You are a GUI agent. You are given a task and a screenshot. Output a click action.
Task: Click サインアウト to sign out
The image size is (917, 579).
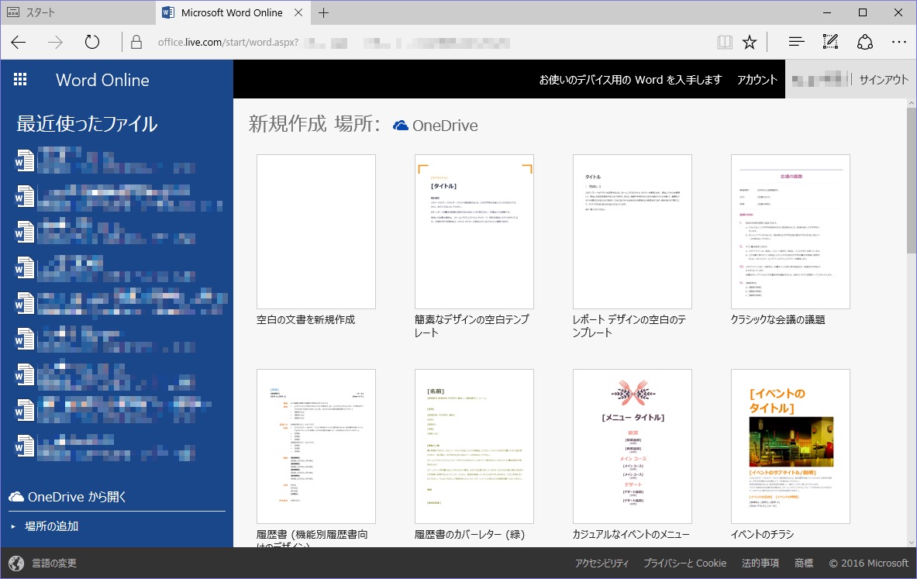click(884, 80)
